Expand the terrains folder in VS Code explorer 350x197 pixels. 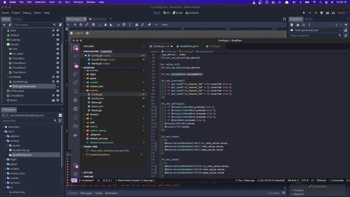[84, 114]
